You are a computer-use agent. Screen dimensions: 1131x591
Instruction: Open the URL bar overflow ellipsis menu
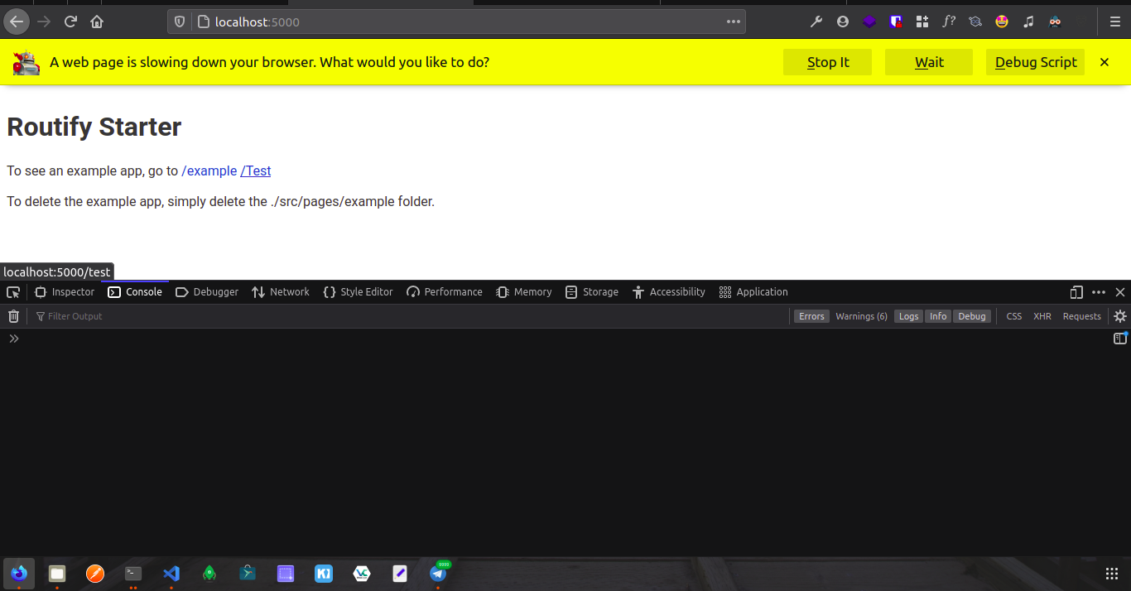click(x=732, y=22)
